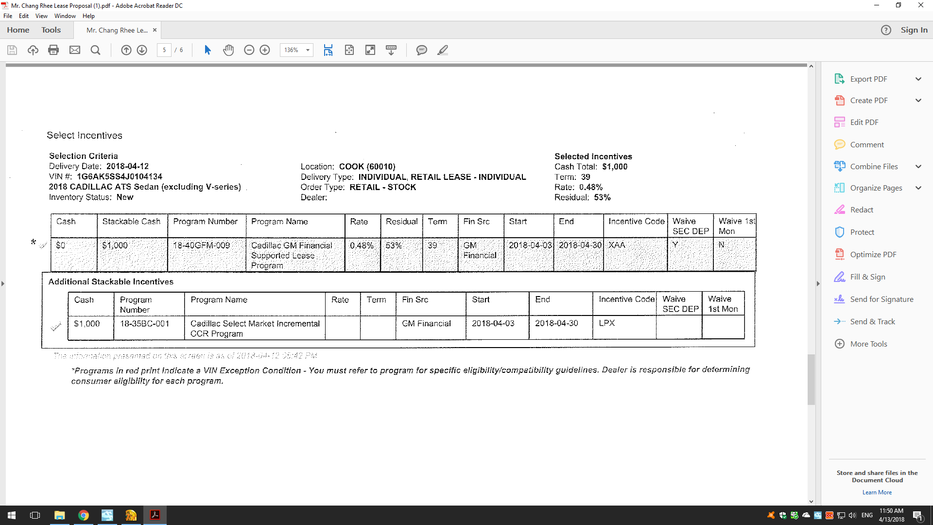Image resolution: width=933 pixels, height=525 pixels.
Task: Open the Help question mark icon
Action: (886, 30)
